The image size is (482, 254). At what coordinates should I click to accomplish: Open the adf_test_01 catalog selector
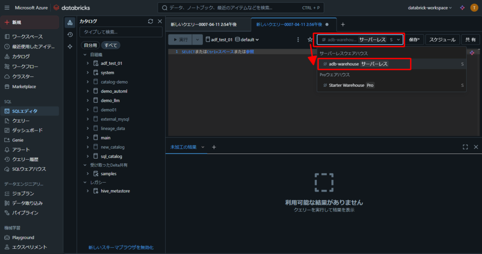(x=219, y=39)
